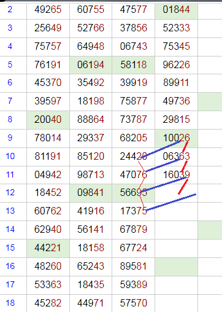Select empty green cell in row 16

click(x=176, y=267)
